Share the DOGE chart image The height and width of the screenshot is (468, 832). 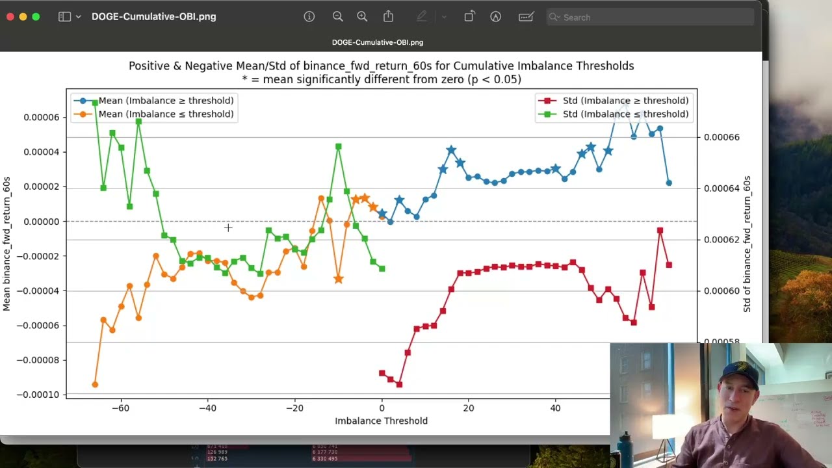click(389, 16)
